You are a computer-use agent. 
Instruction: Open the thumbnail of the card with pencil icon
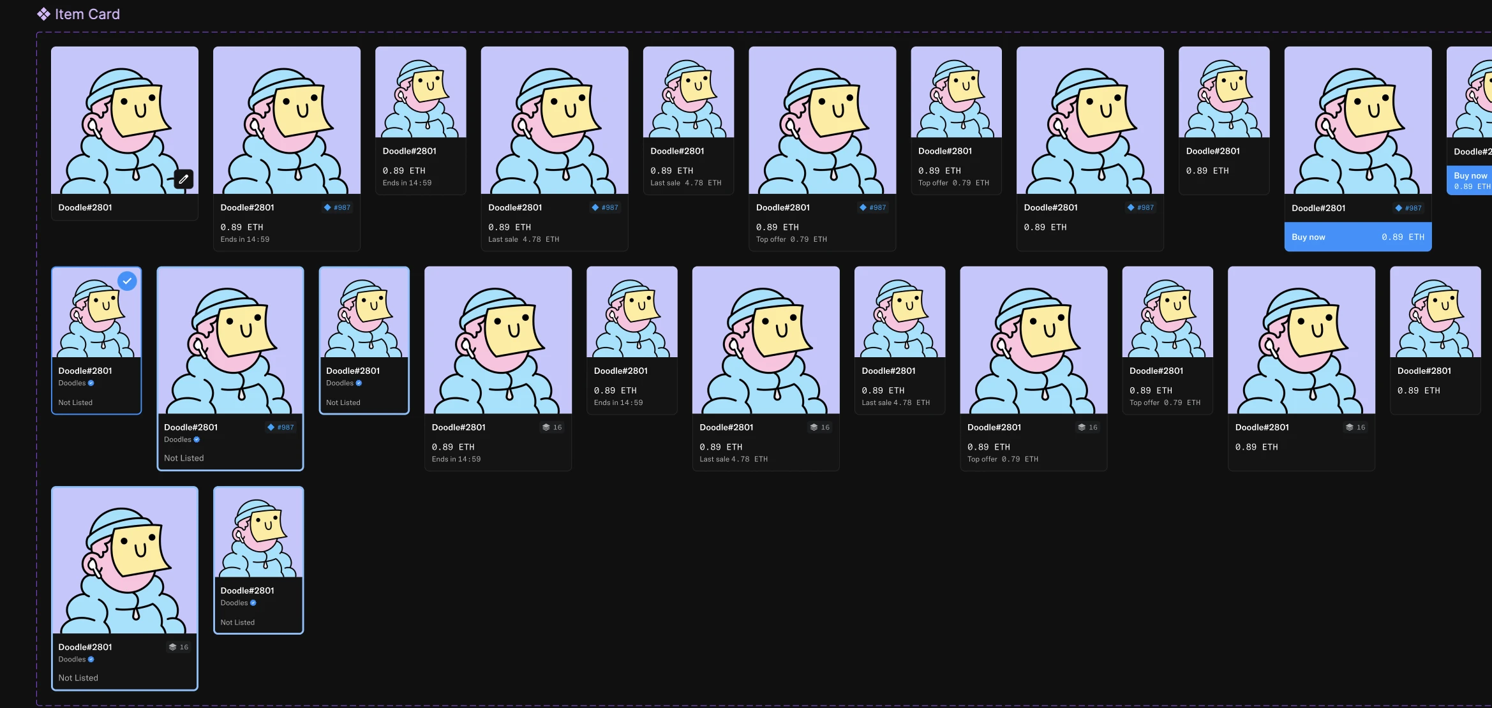pos(124,120)
